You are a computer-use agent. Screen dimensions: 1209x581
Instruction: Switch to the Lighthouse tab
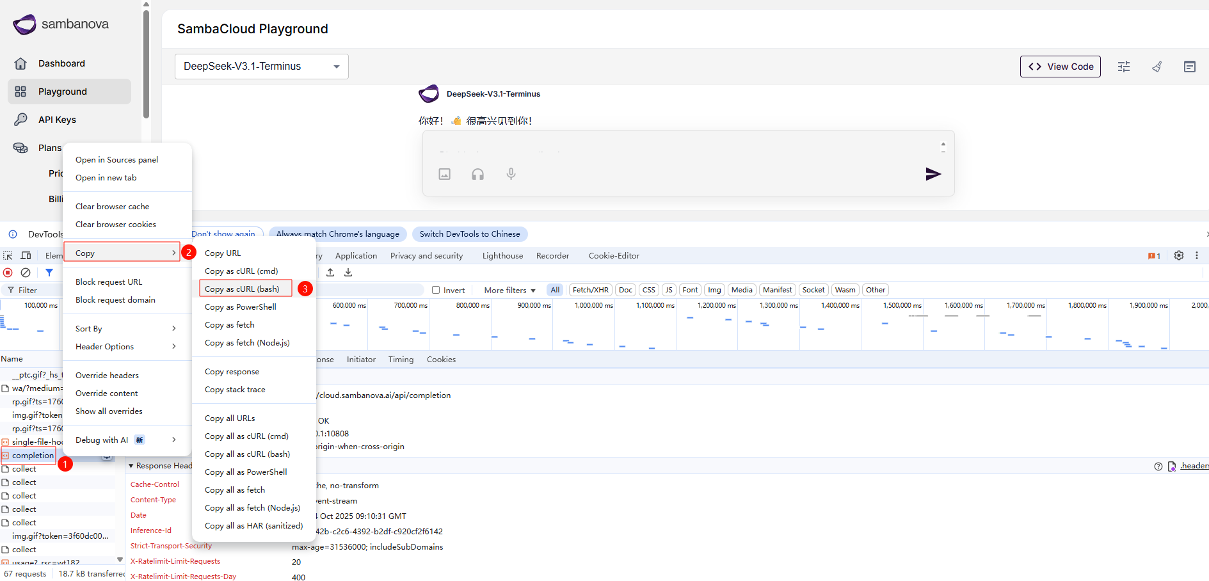[x=502, y=255]
